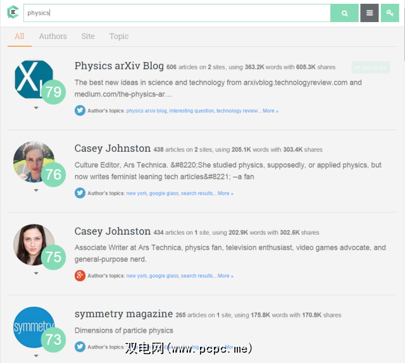Click score badge 79
Viewport: 405px width, 363px height.
pos(53,92)
